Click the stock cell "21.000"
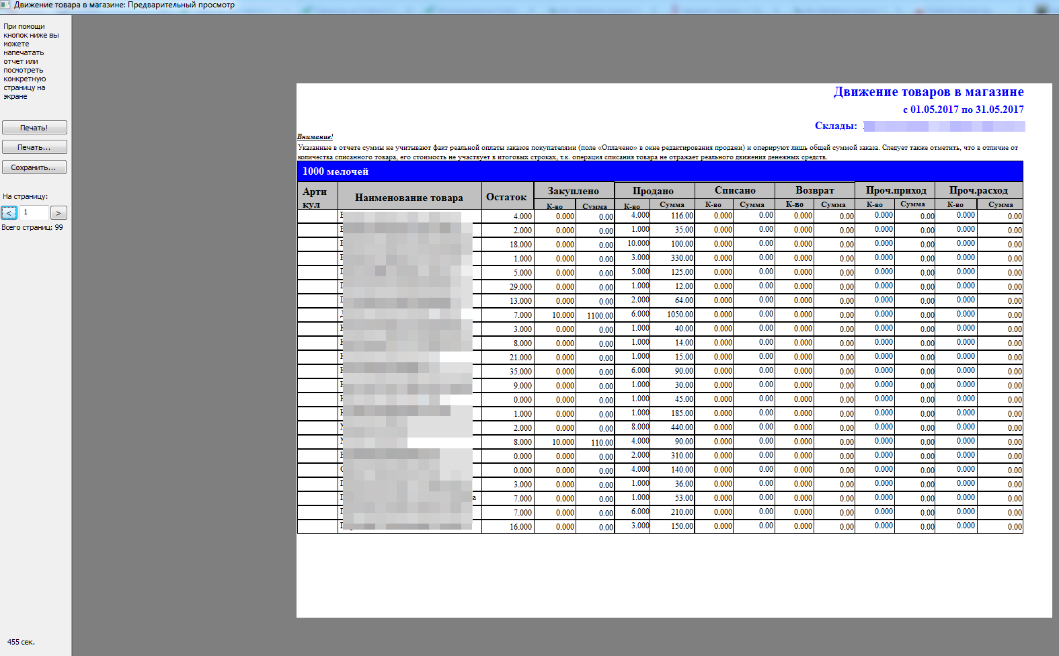This screenshot has height=656, width=1059. [x=508, y=358]
